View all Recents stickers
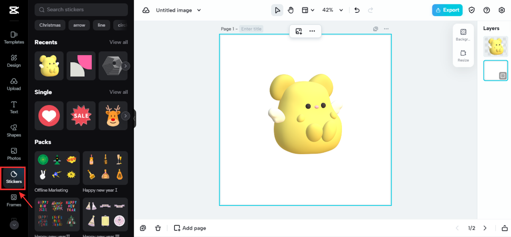This screenshot has width=511, height=237. (119, 42)
